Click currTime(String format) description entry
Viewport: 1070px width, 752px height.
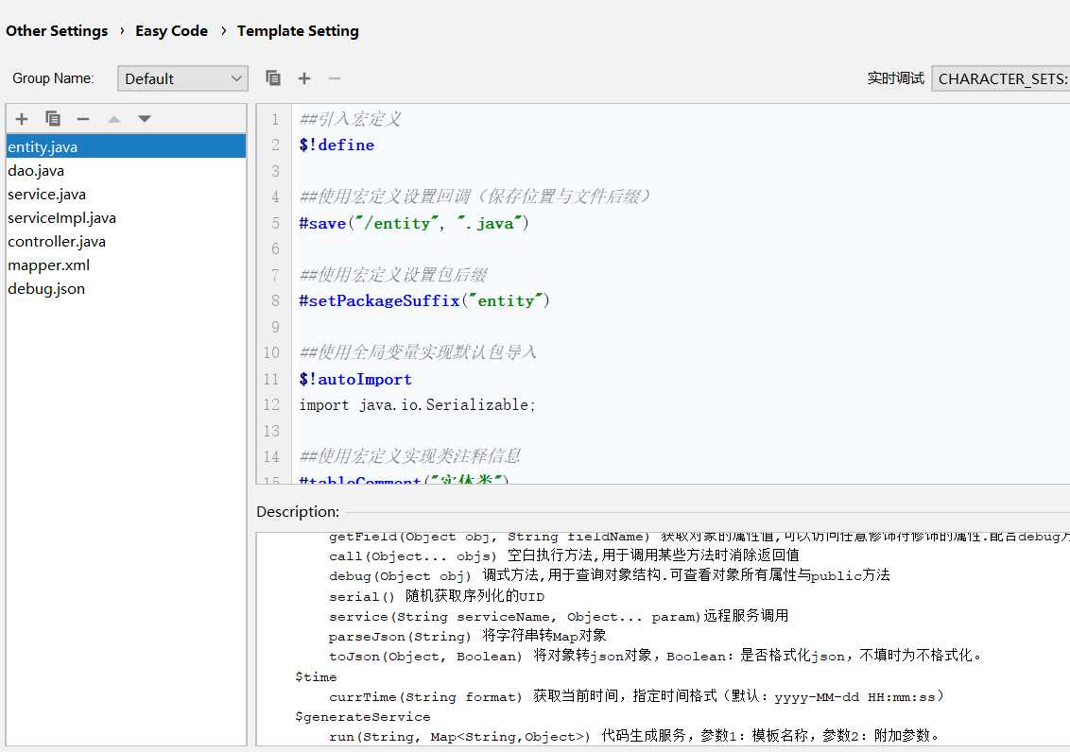[x=637, y=696]
